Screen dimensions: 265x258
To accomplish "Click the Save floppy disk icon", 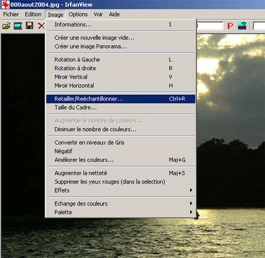I will 29,26.
